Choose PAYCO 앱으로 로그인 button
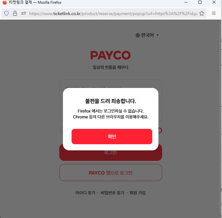 (x=111, y=172)
